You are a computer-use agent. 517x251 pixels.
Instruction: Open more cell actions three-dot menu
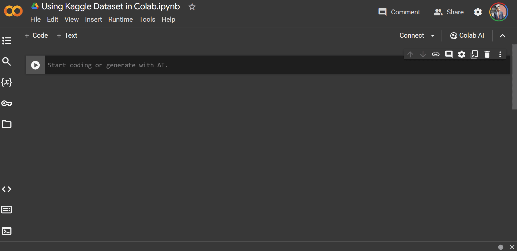[x=500, y=54]
